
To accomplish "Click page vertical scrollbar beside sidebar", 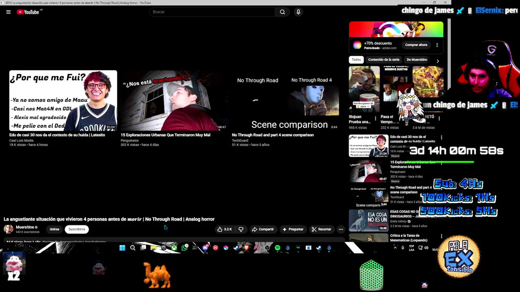I will click(x=449, y=55).
